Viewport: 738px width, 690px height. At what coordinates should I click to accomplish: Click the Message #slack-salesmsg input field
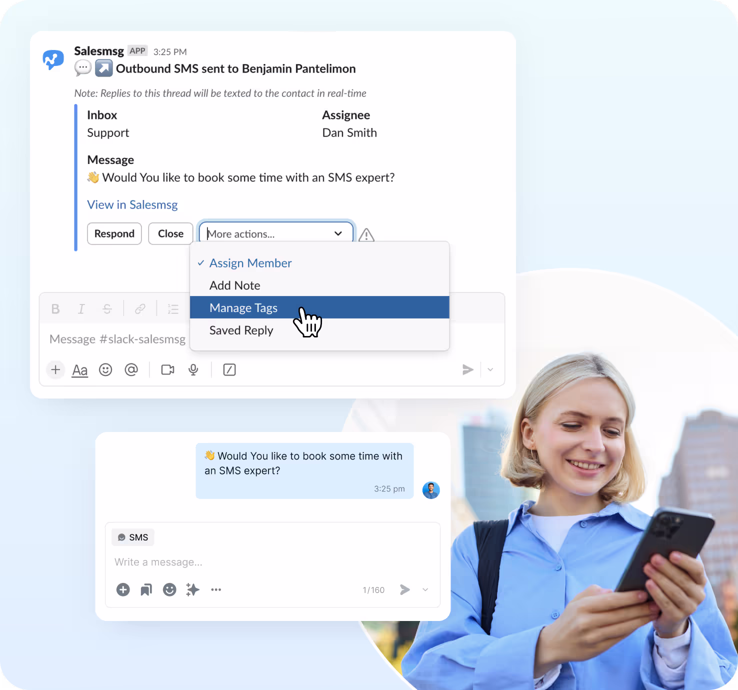click(117, 339)
